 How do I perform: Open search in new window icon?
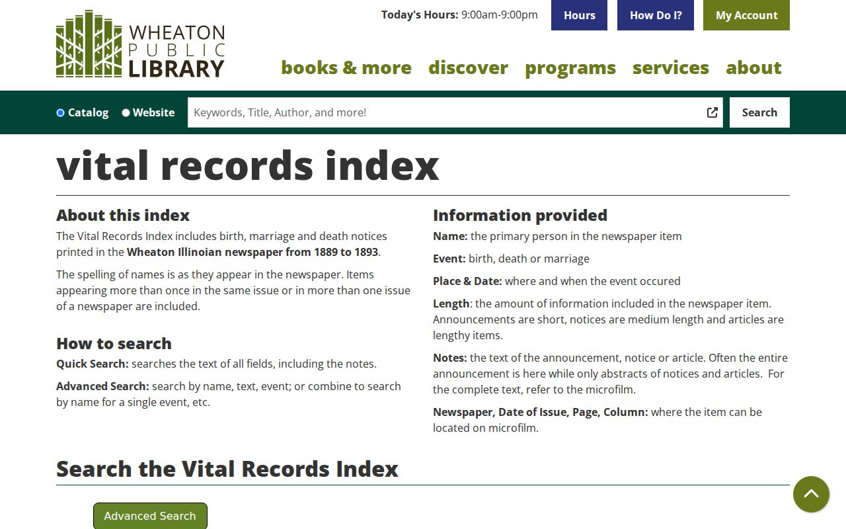pyautogui.click(x=712, y=112)
